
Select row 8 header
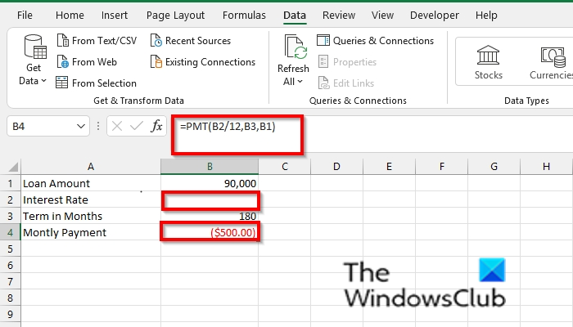pyautogui.click(x=10, y=298)
